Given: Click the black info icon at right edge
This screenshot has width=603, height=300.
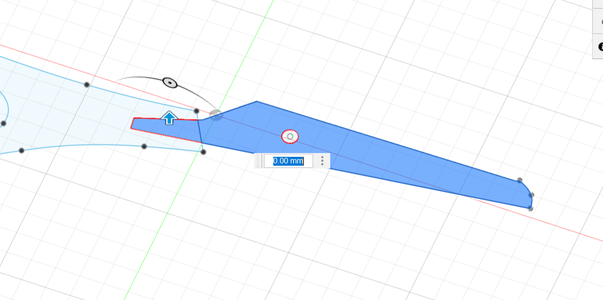Looking at the screenshot, I should point(600,47).
